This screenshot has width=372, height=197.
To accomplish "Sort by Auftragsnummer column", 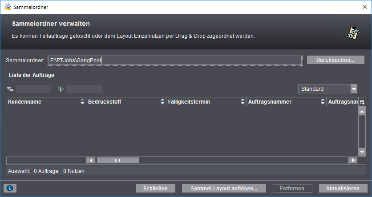I will (287, 102).
